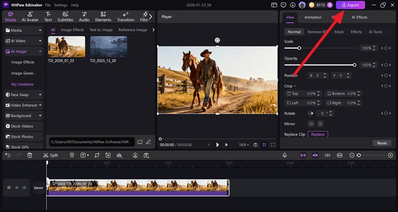Mute the track with the speaker icon
This screenshot has width=398, height=212.
click(24, 188)
